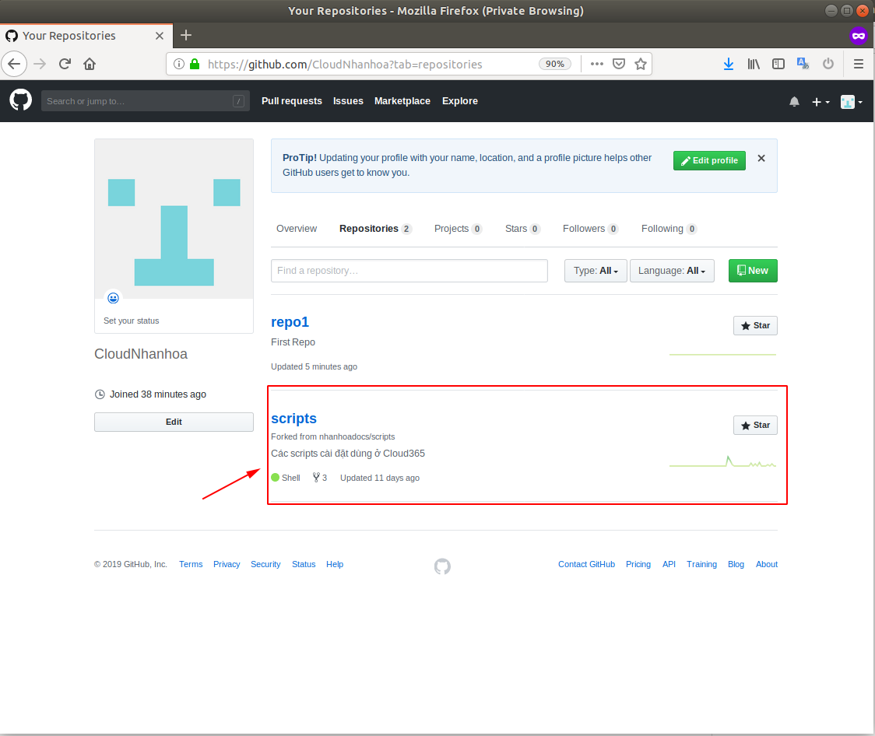The height and width of the screenshot is (736, 875).
Task: Close the Your Repositories tab
Action: 160,36
